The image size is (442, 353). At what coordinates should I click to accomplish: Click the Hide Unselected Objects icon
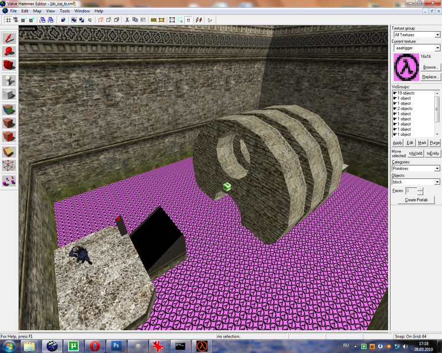pos(108,19)
